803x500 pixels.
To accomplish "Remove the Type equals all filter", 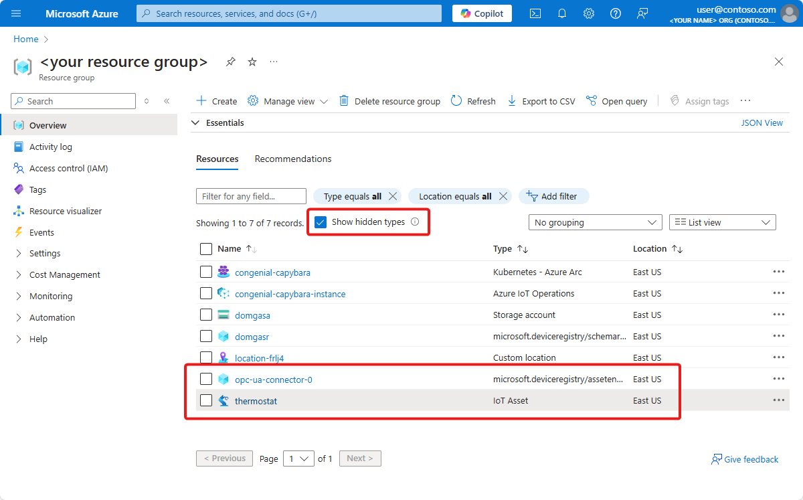I will click(x=393, y=196).
